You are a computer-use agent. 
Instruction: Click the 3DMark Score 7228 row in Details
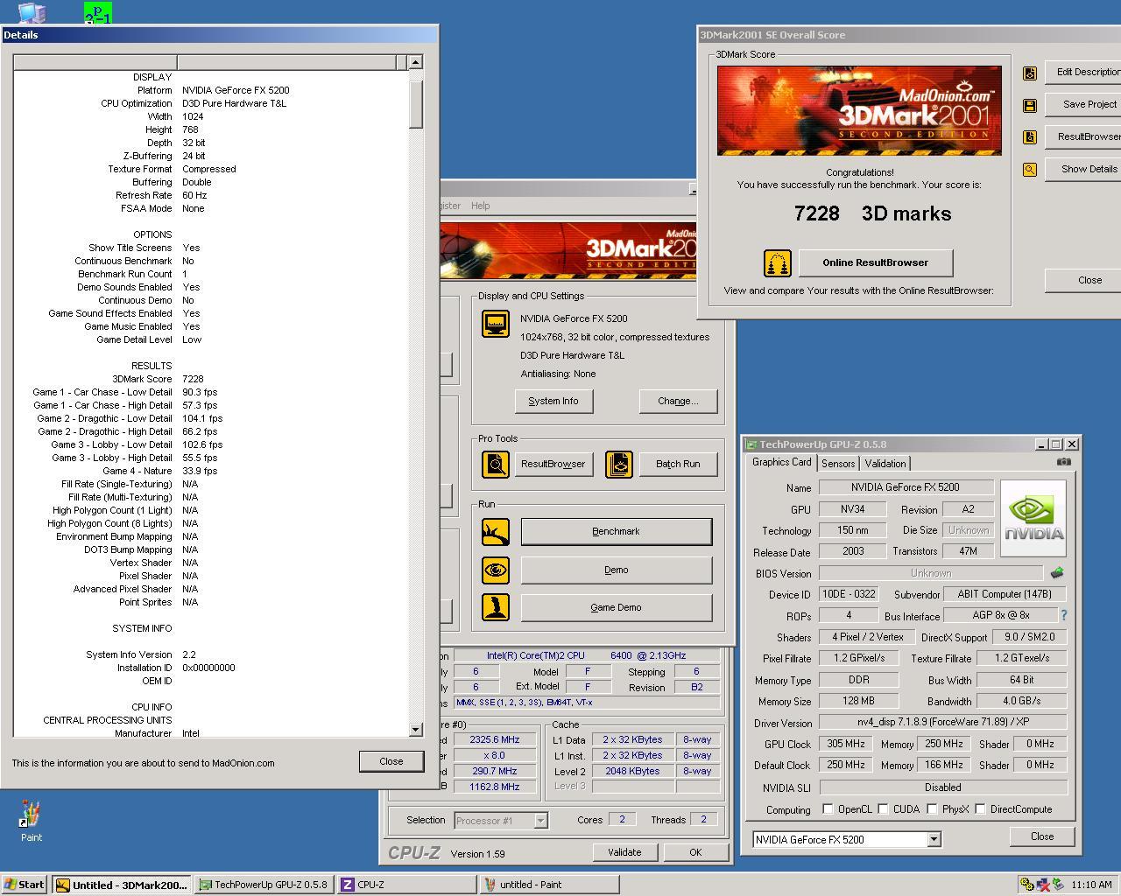pyautogui.click(x=210, y=379)
